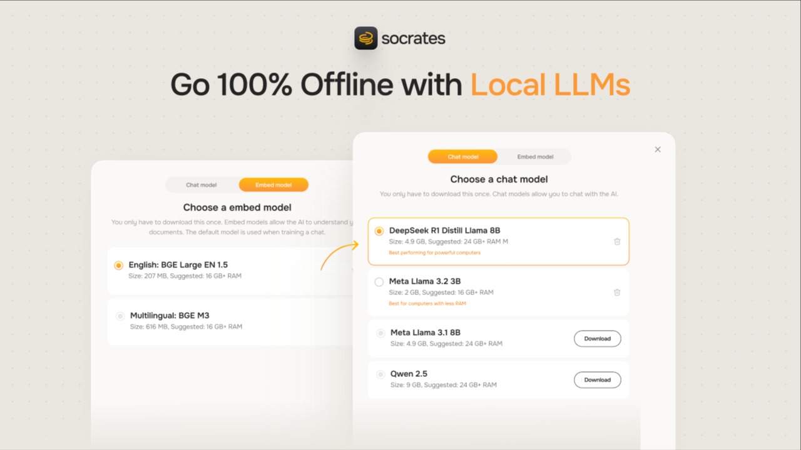The height and width of the screenshot is (450, 801).
Task: Select the Meta Llama 3.1 8B radio button
Action: click(x=380, y=332)
